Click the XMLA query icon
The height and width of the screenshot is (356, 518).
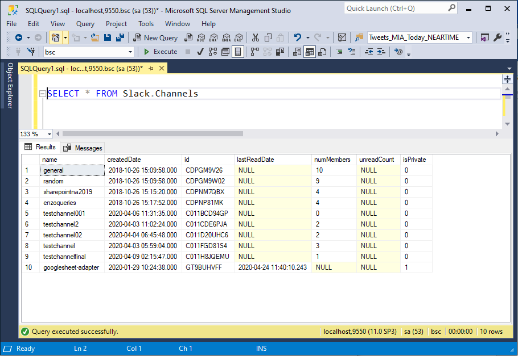click(226, 37)
